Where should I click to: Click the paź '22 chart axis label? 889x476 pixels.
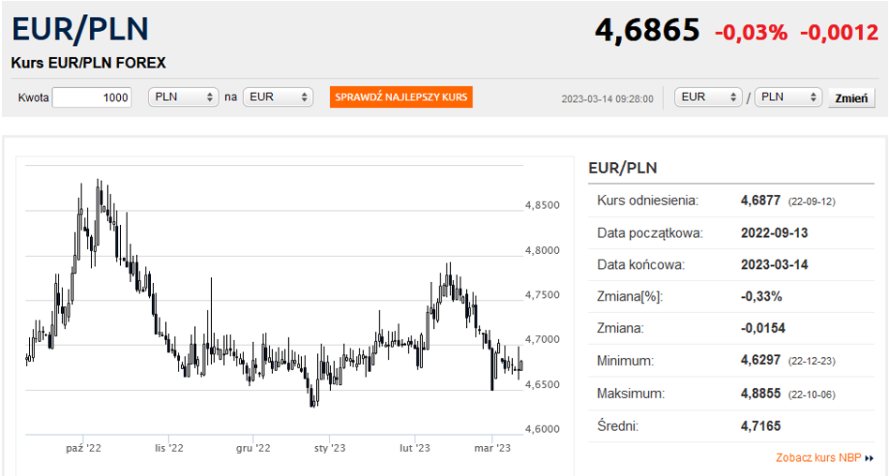click(83, 448)
